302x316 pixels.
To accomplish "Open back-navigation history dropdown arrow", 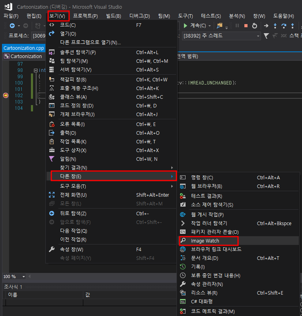I will [19, 26].
